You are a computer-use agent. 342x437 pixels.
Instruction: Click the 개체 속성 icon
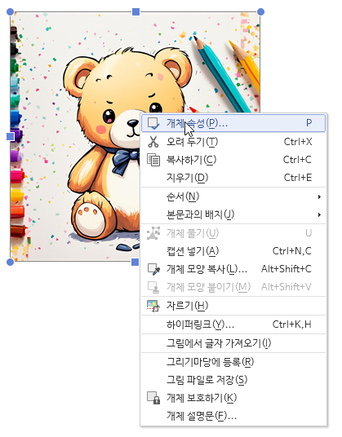153,123
